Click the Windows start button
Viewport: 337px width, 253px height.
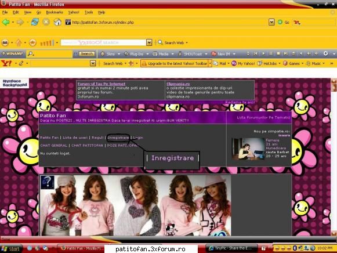(x=11, y=249)
